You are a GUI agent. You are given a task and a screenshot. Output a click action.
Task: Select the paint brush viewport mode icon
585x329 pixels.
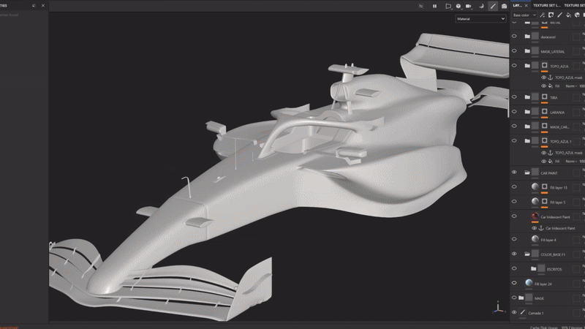click(493, 6)
